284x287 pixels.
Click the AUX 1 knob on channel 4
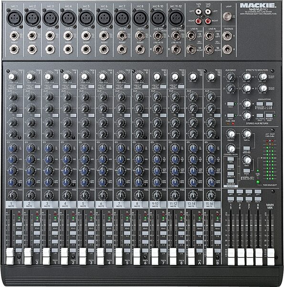pyautogui.click(x=67, y=97)
